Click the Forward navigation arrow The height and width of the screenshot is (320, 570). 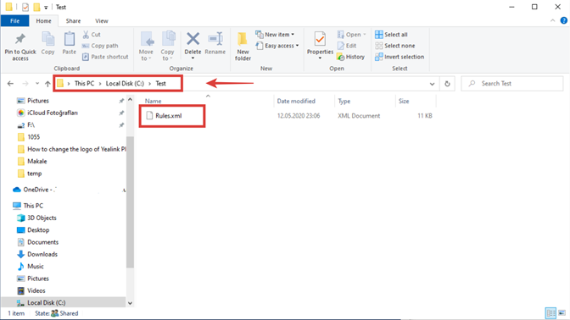tap(25, 84)
